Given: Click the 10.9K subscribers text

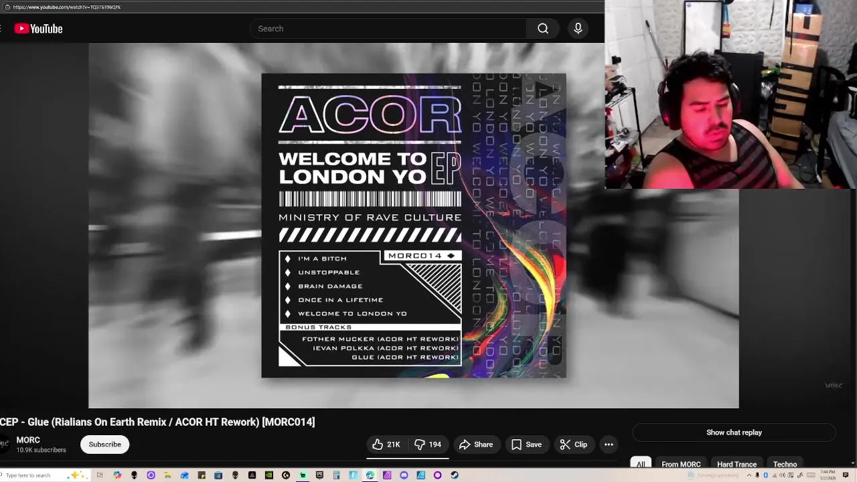Looking at the screenshot, I should [x=41, y=450].
